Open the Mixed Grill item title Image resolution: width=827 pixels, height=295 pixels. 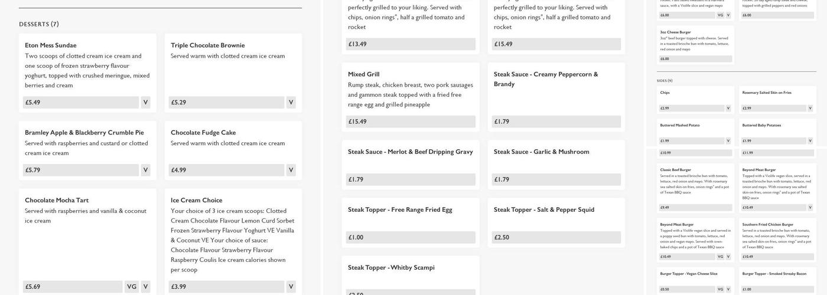pos(364,74)
